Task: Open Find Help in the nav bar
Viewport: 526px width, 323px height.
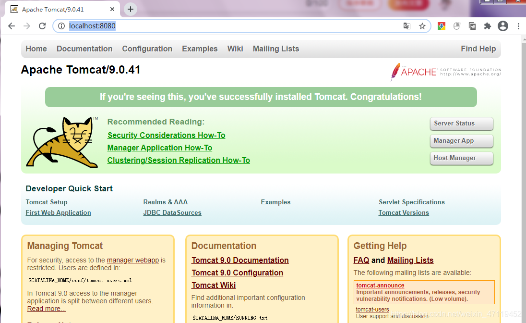Action: point(478,49)
